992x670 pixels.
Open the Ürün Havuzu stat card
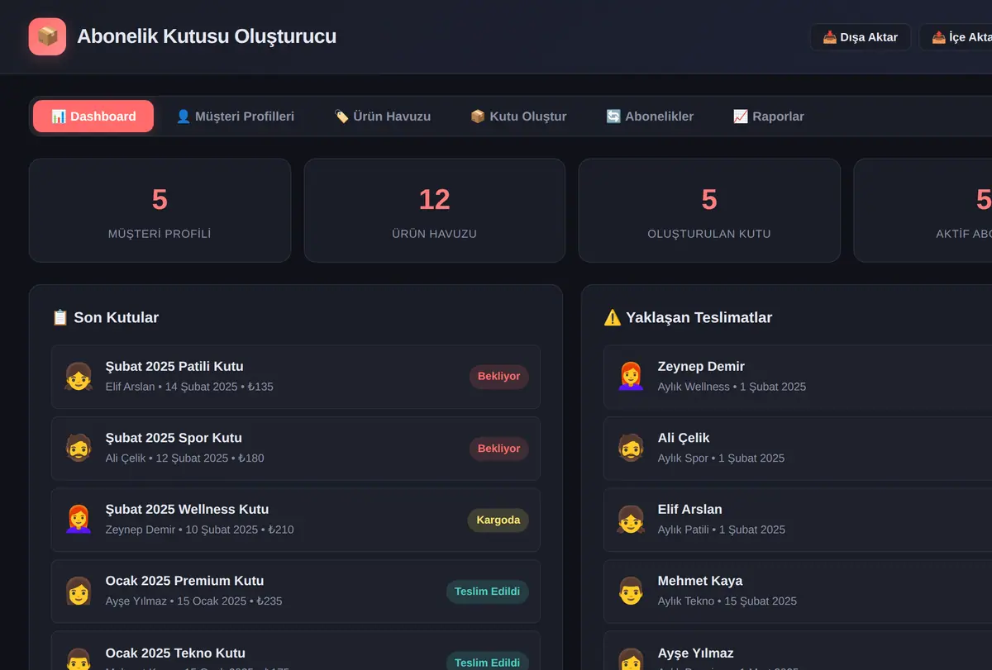[435, 211]
